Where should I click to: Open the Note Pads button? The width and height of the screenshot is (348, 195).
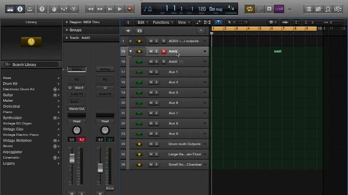pos(318,9)
